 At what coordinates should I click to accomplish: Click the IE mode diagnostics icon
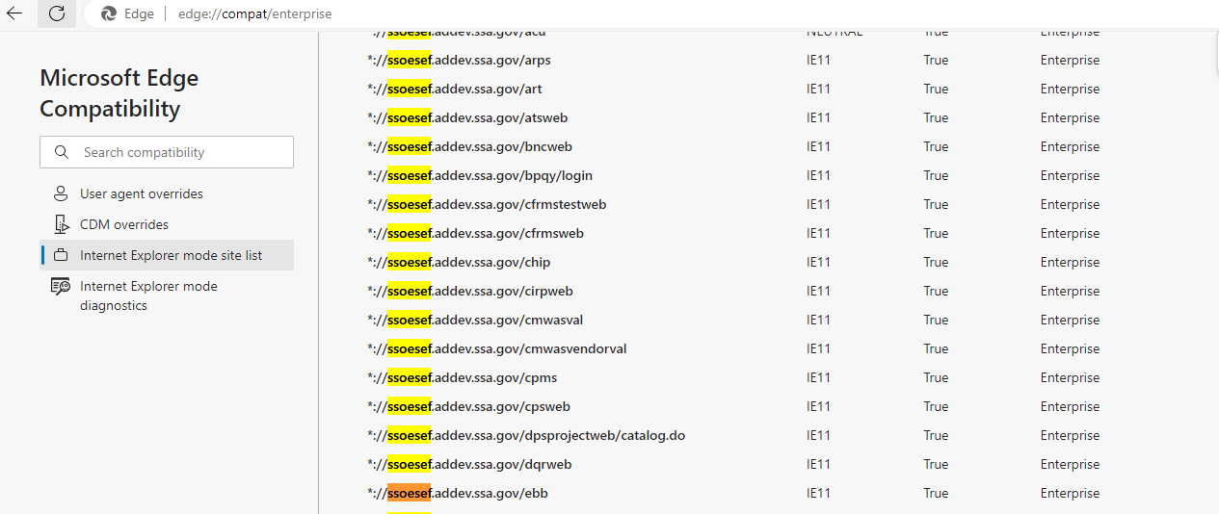coord(61,286)
